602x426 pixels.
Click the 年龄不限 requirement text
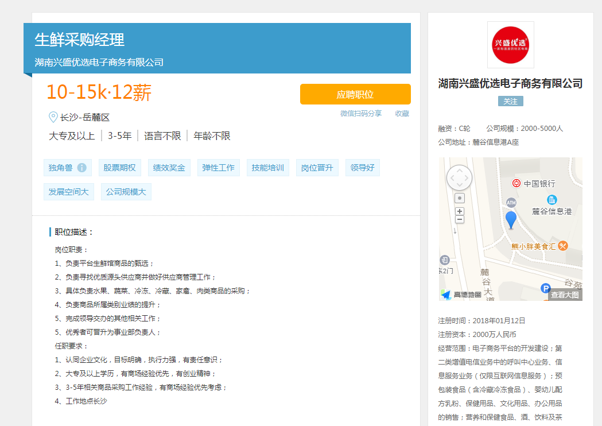212,136
